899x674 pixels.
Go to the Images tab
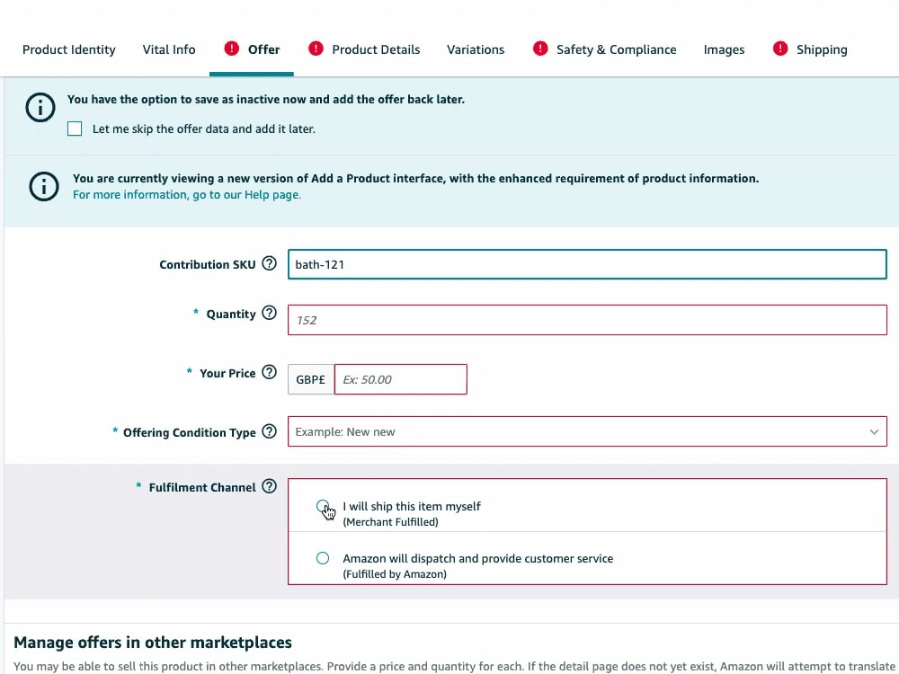pos(724,49)
